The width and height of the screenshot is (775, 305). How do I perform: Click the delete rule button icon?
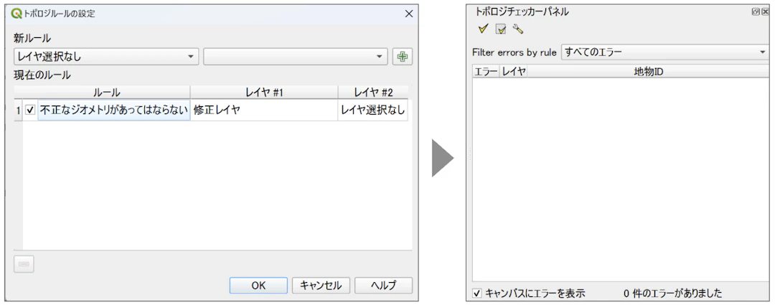pyautogui.click(x=24, y=264)
